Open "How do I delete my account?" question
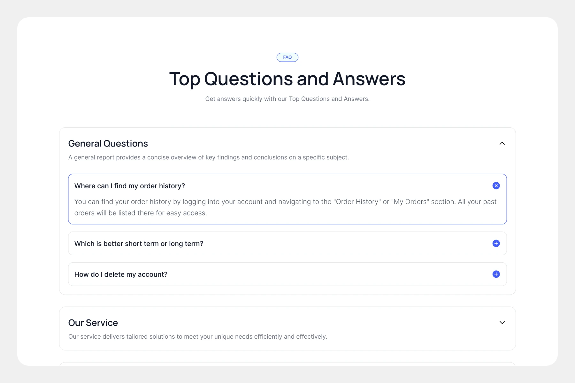The image size is (575, 383). 121,274
